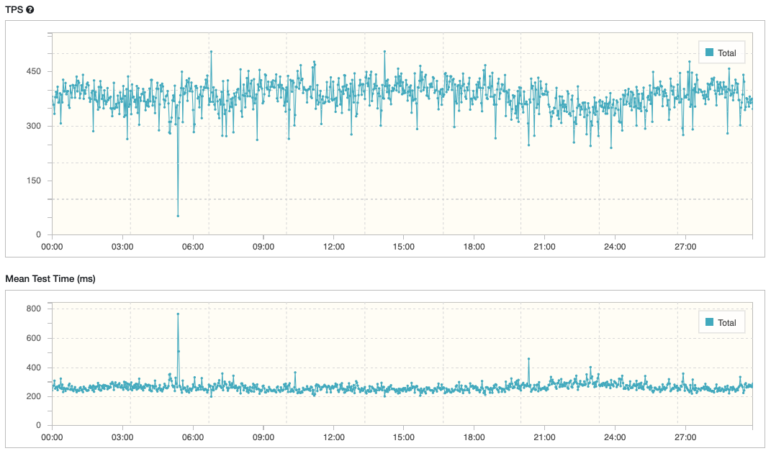This screenshot has height=456, width=771.
Task: Click the 12:00 x-axis label on TPS chart
Action: pos(333,247)
